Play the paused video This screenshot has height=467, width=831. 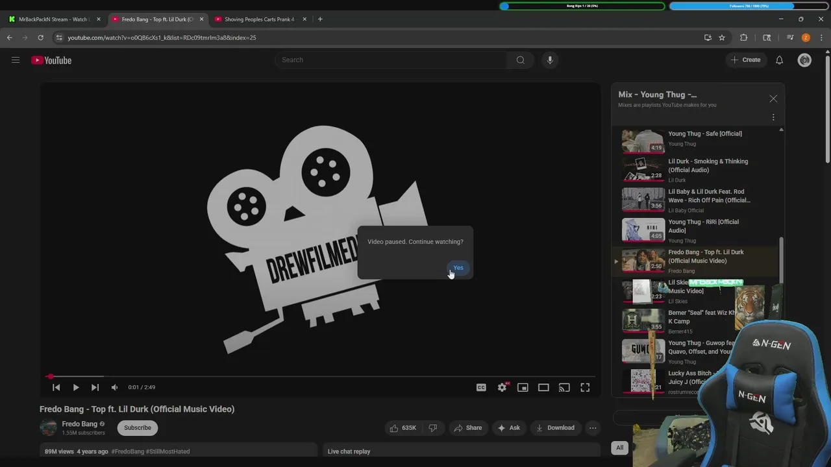(76, 387)
